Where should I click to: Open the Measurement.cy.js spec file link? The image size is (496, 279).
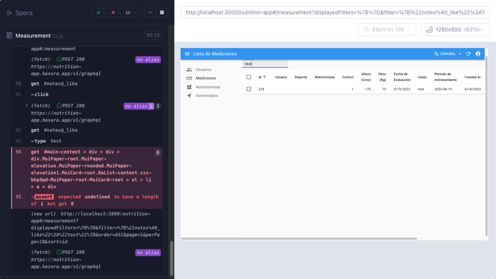click(39, 36)
